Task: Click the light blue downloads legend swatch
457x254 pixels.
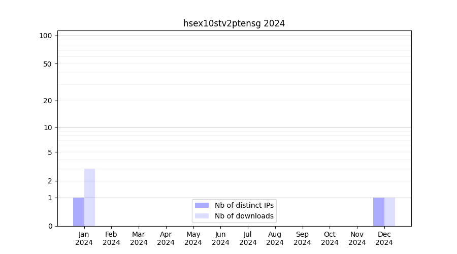Action: pyautogui.click(x=202, y=216)
